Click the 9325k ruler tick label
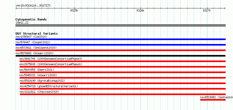The image size is (233, 110). click(x=74, y=10)
